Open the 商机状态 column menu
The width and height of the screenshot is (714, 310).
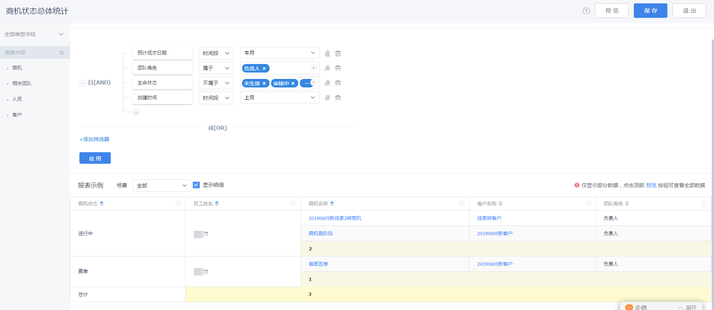178,204
